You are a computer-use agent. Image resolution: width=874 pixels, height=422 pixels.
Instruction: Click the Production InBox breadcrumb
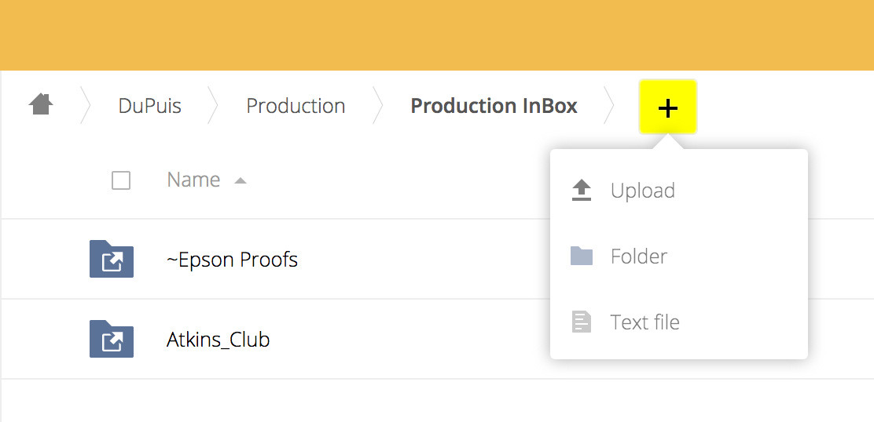[x=494, y=106]
